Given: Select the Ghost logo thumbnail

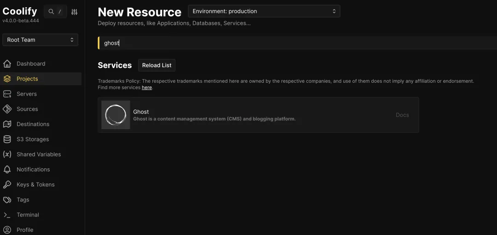Looking at the screenshot, I should coord(116,115).
